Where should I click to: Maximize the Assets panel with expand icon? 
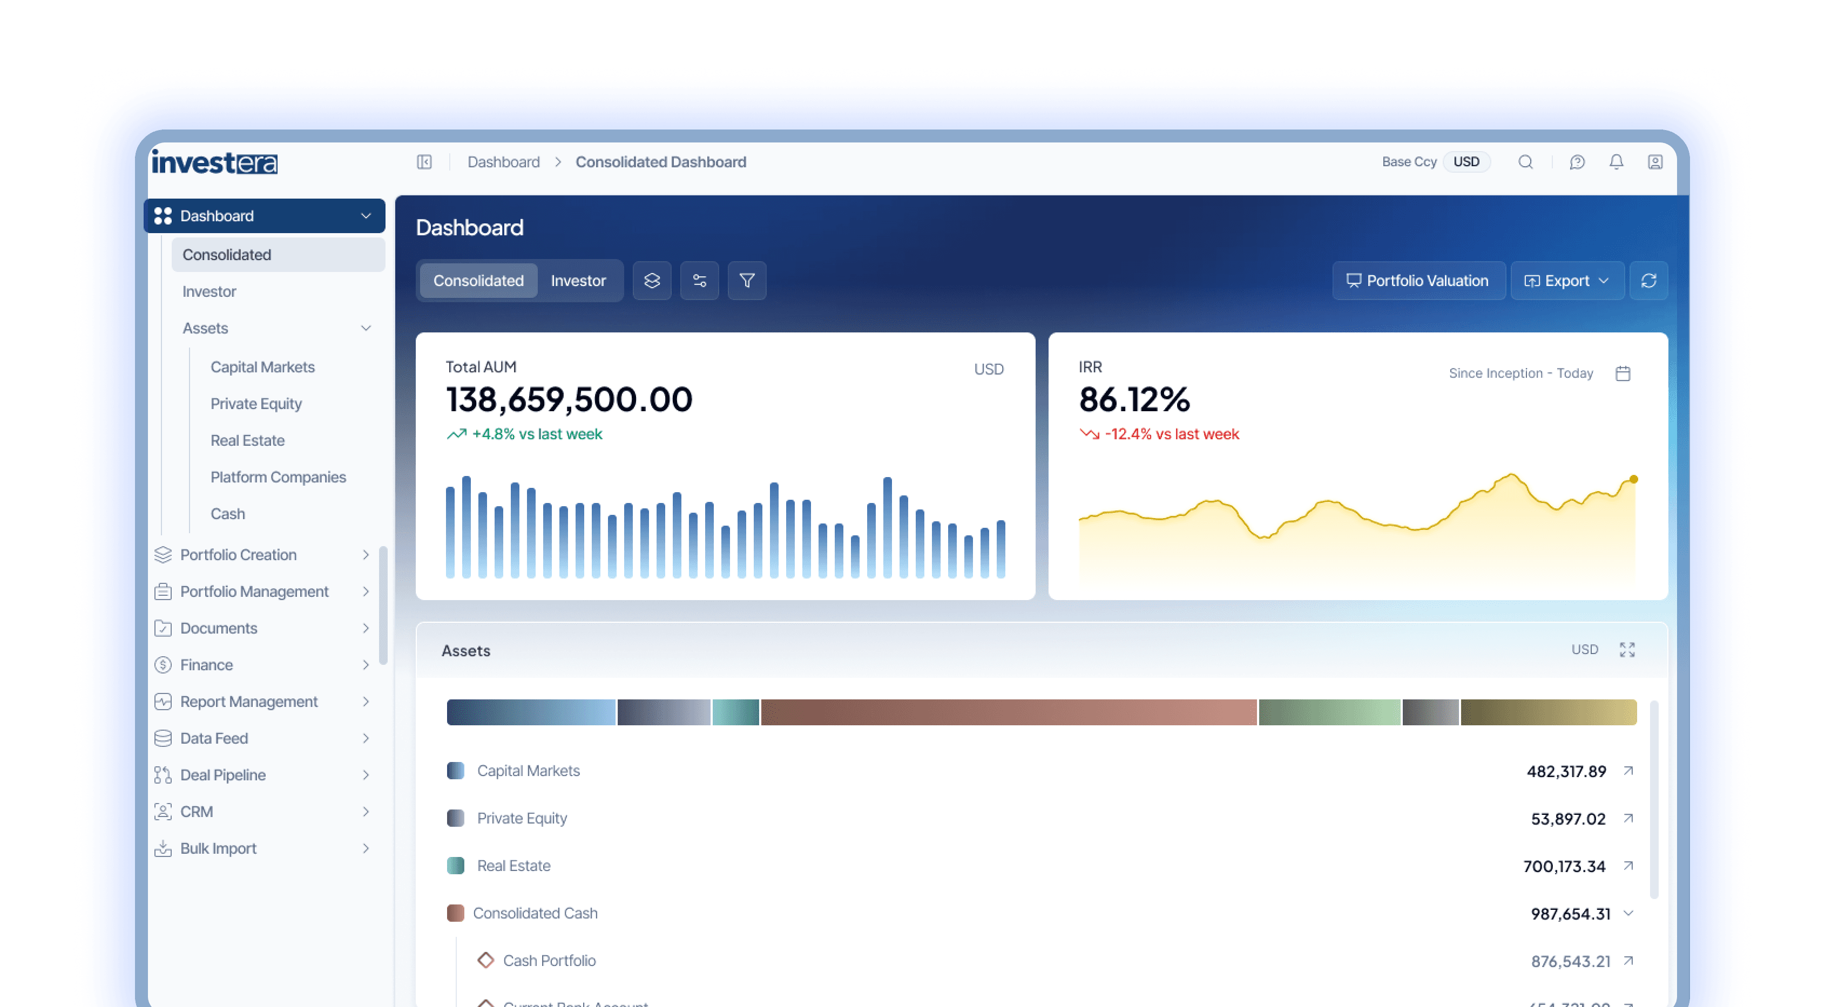click(1627, 649)
